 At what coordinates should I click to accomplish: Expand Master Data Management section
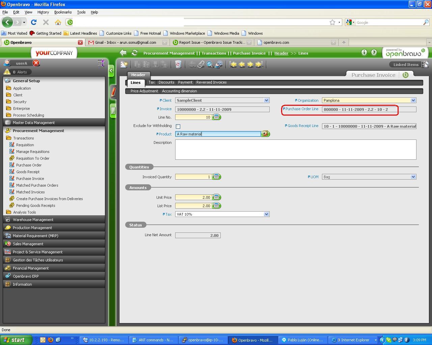(54, 123)
